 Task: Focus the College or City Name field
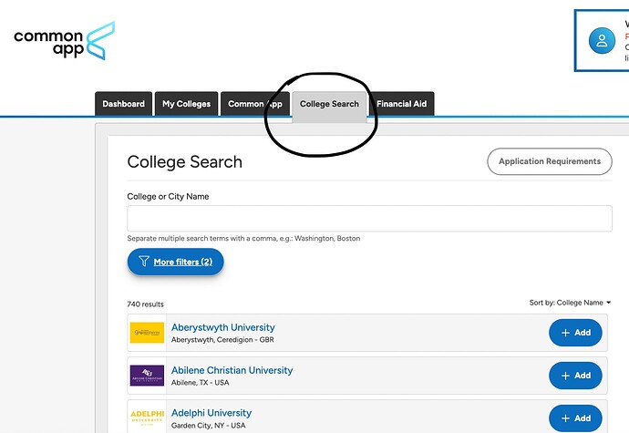point(369,218)
